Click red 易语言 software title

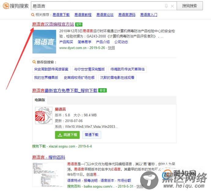tap(60, 109)
